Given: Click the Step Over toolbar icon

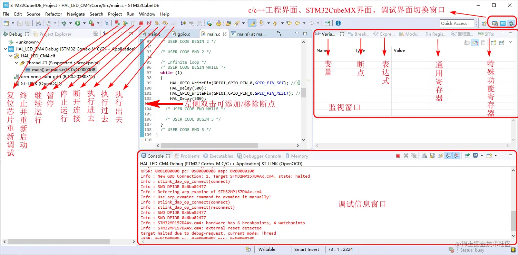Looking at the screenshot, I should [165, 23].
